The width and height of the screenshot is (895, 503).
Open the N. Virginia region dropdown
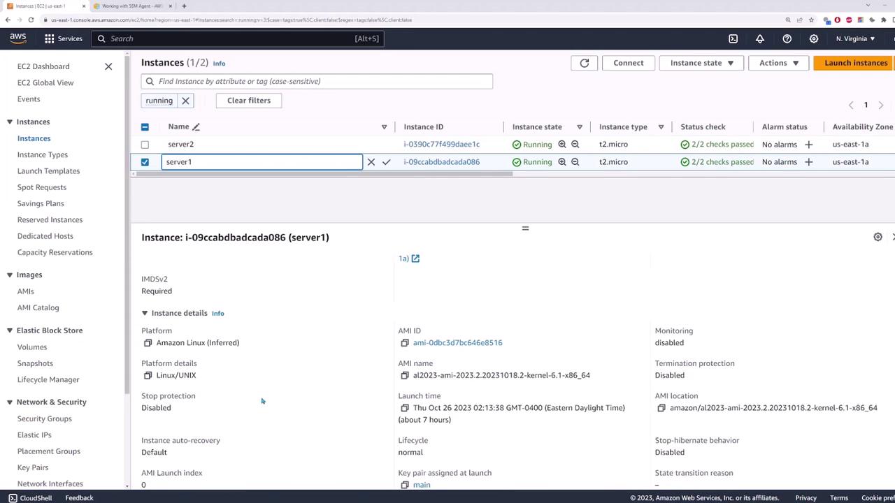point(856,38)
